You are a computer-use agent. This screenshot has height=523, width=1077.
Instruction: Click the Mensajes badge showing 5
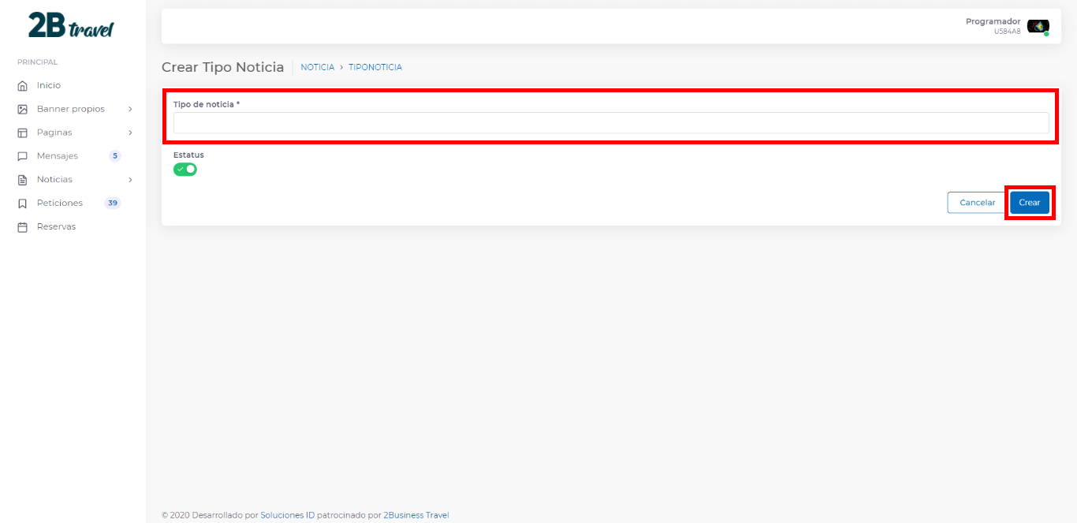(x=115, y=156)
